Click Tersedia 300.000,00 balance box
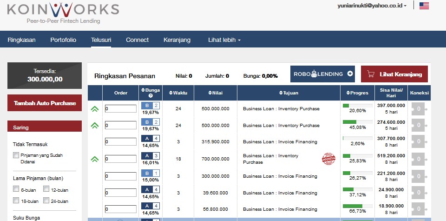The height and width of the screenshot is (221, 446). (x=45, y=75)
